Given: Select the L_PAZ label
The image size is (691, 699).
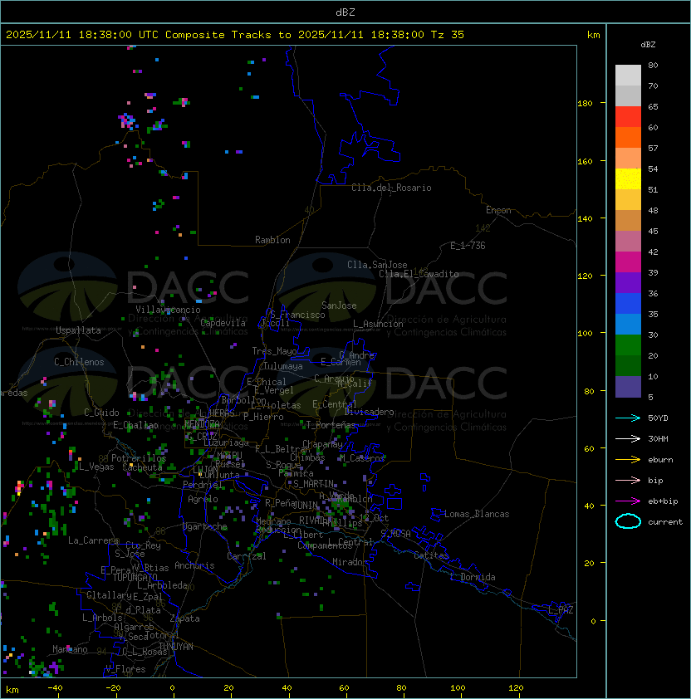Looking at the screenshot, I should [x=561, y=610].
